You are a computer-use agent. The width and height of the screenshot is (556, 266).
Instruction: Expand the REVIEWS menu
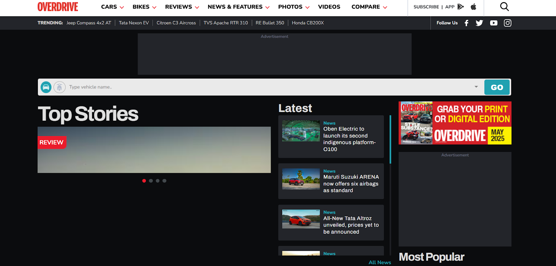click(x=182, y=7)
